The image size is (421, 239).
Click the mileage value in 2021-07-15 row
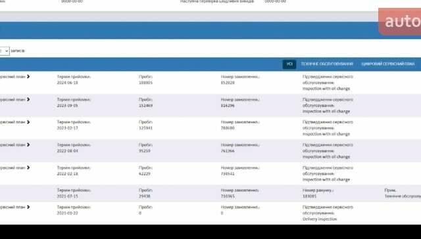145,196
